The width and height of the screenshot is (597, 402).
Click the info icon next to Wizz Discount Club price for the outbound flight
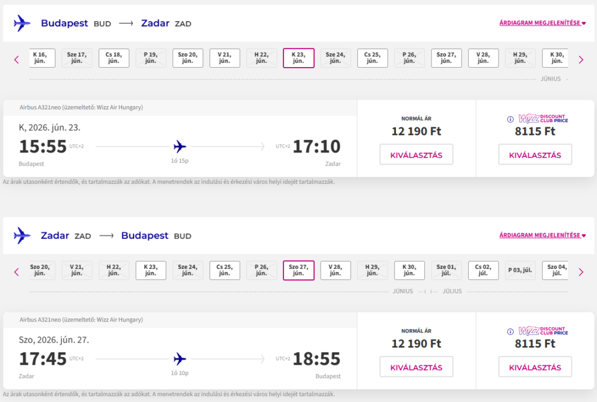(x=511, y=120)
